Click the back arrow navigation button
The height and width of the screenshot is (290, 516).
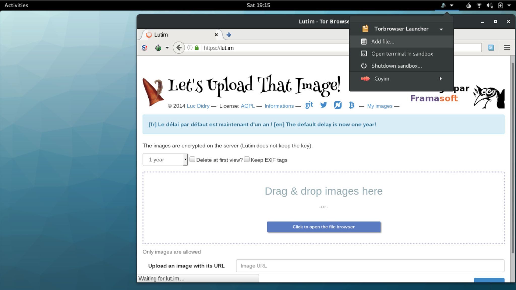179,48
